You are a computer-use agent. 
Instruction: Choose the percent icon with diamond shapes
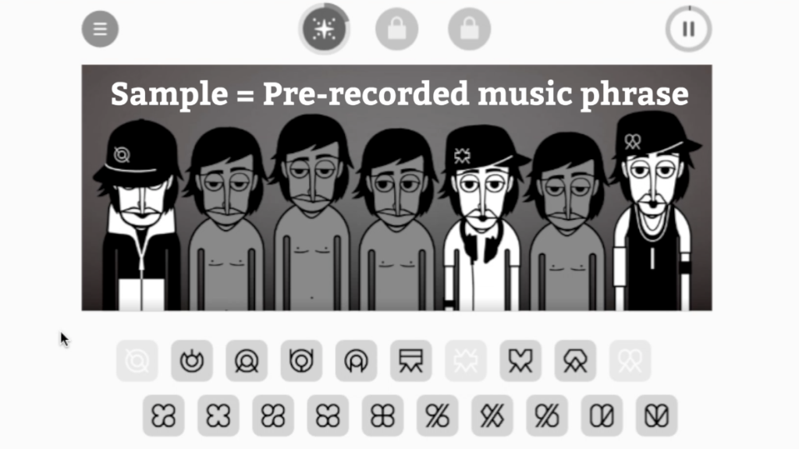click(492, 415)
